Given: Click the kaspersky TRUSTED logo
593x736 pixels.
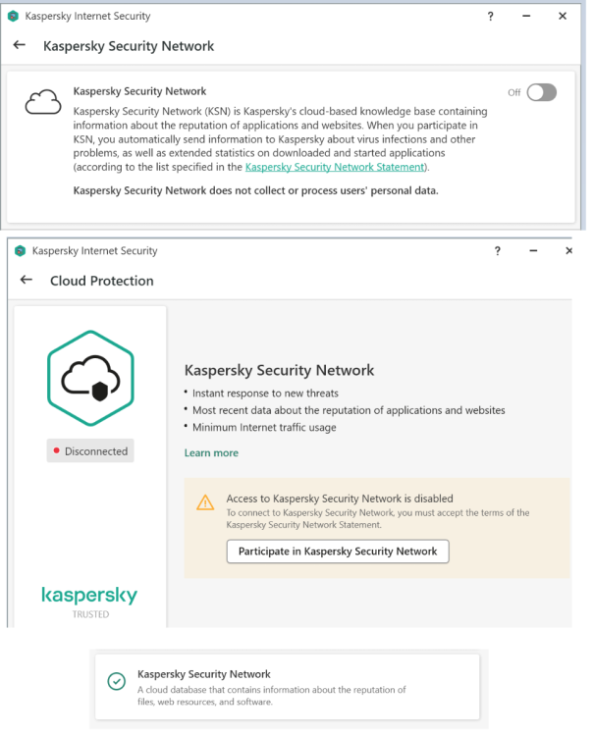Looking at the screenshot, I should point(89,603).
